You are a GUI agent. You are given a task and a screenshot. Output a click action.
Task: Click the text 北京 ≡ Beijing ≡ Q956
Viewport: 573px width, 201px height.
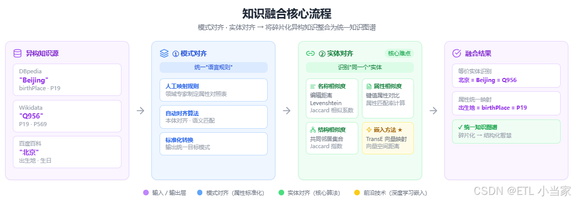click(487, 80)
